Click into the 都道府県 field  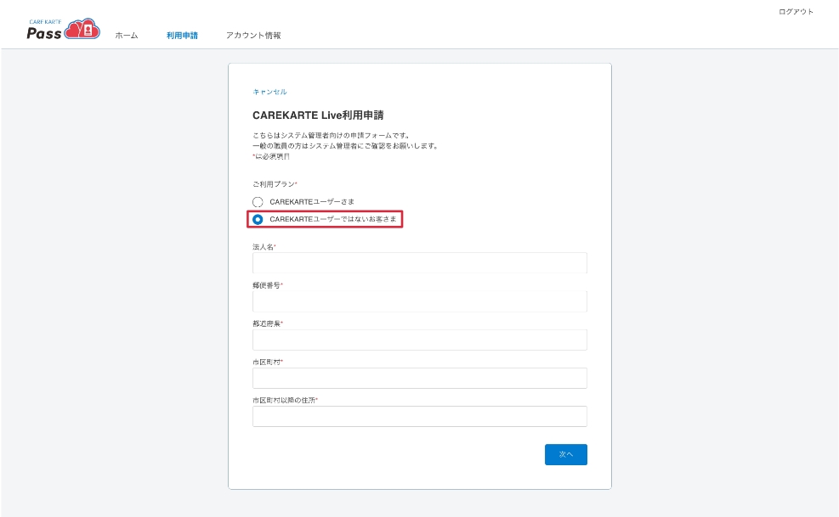tap(420, 340)
